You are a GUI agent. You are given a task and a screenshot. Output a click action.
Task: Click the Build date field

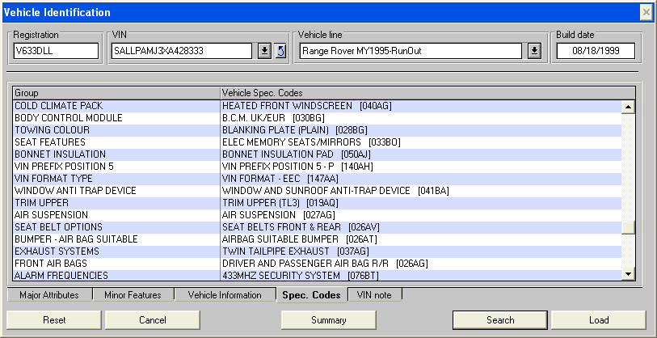pyautogui.click(x=596, y=51)
